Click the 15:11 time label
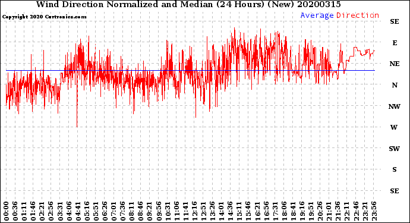The width and height of the screenshot is (410, 223). pos(239,211)
